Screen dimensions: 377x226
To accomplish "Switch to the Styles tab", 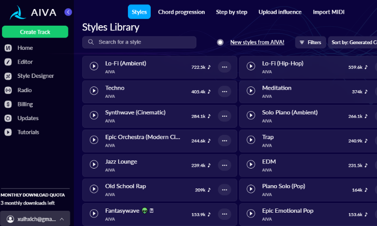I will 139,12.
